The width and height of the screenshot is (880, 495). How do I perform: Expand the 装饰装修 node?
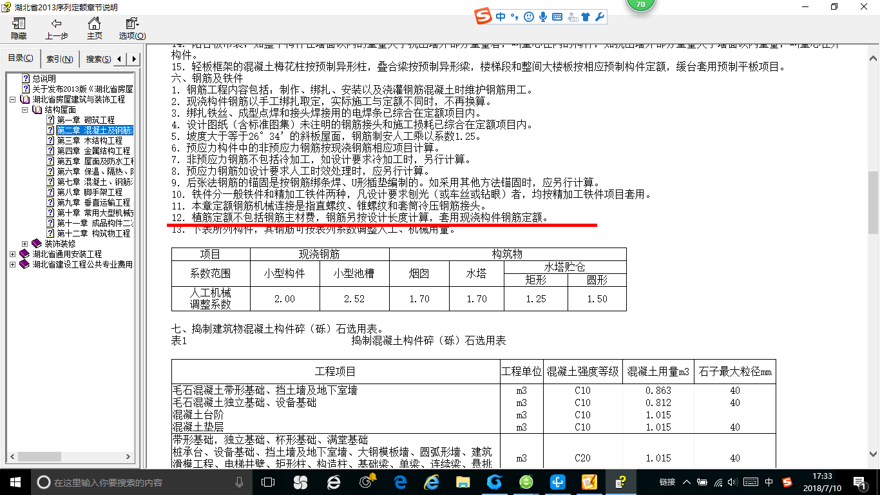pyautogui.click(x=24, y=244)
